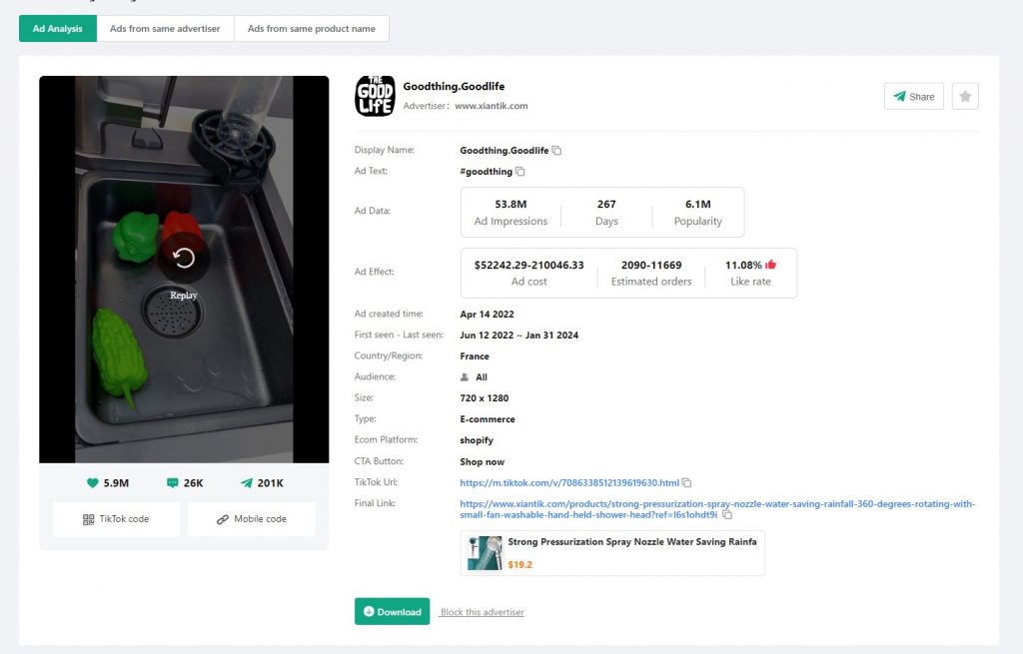Replay the ad video
This screenshot has width=1023, height=654.
click(x=184, y=270)
